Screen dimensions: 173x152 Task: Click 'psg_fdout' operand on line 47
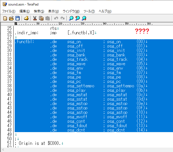tap(77, 126)
